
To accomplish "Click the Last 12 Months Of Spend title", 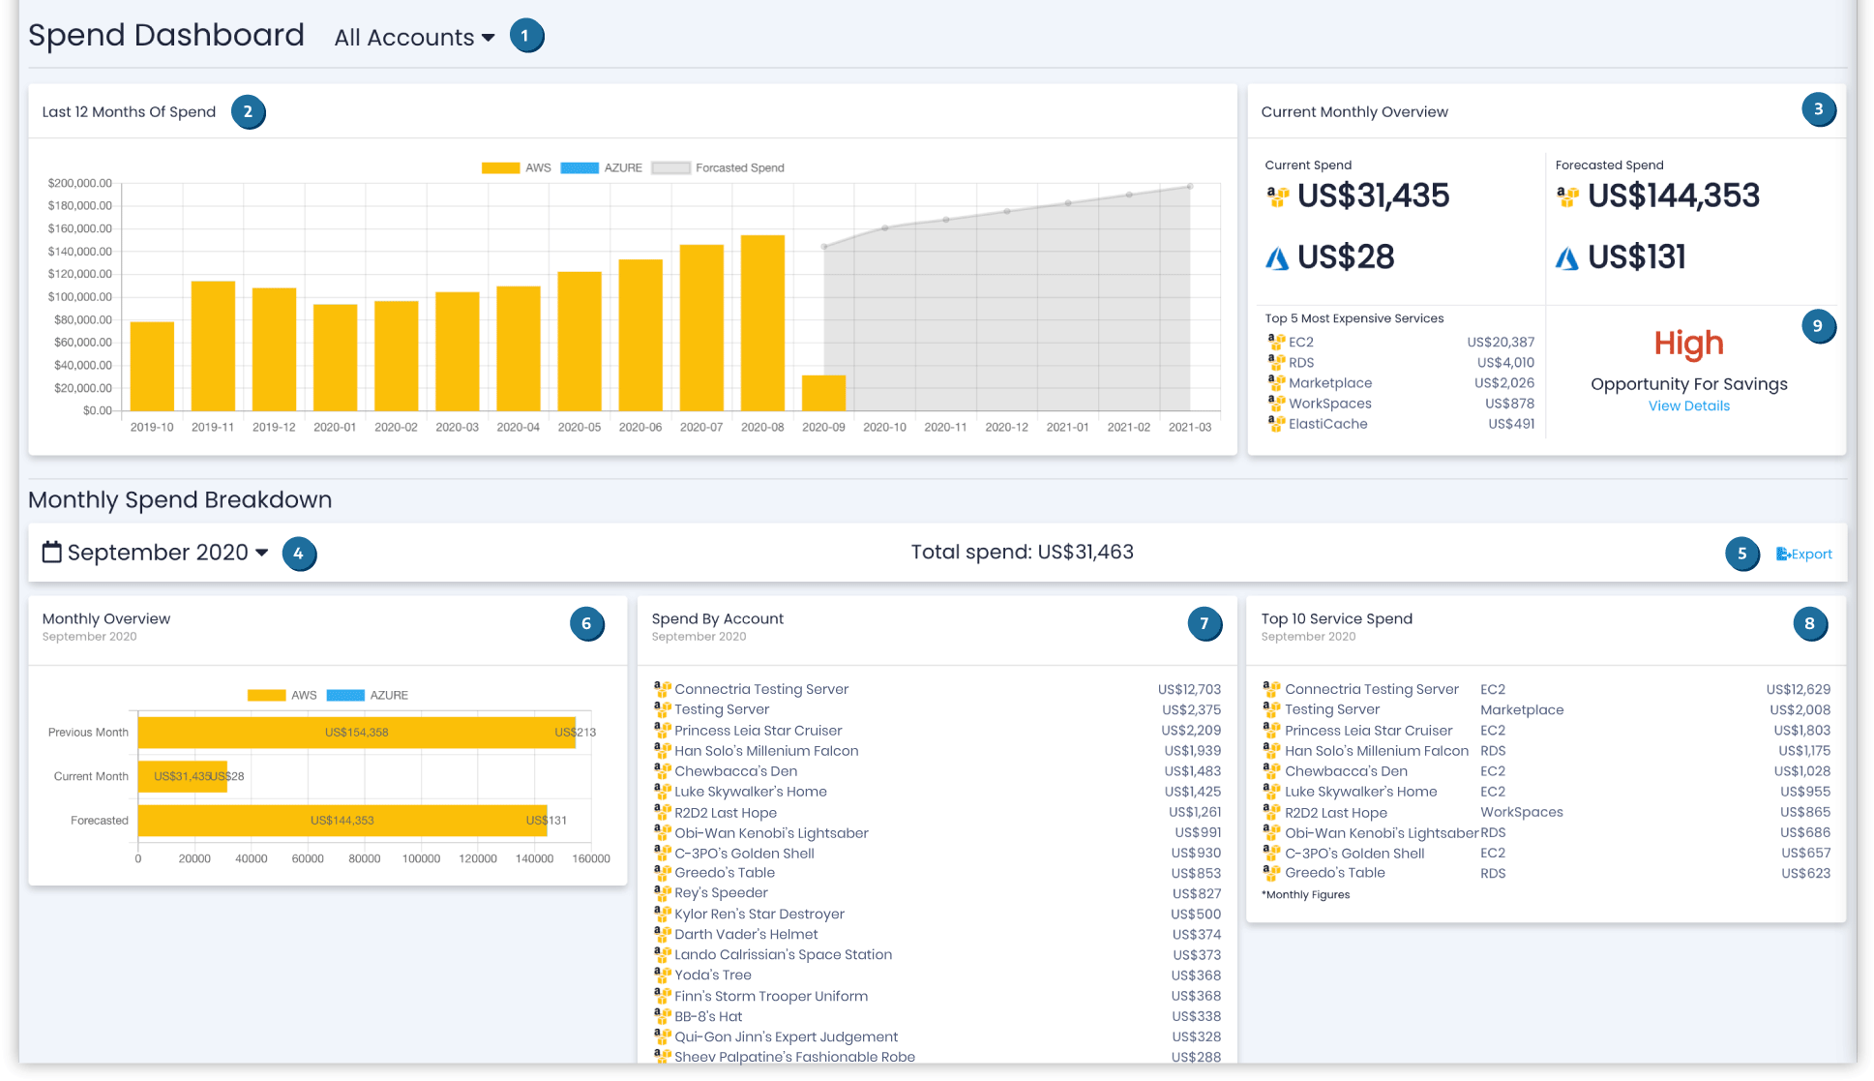I will pyautogui.click(x=129, y=112).
